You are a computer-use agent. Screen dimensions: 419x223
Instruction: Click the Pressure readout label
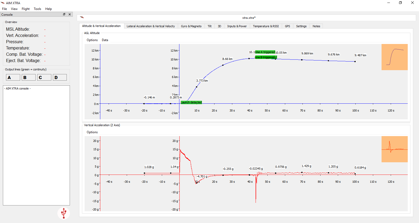[15, 42]
